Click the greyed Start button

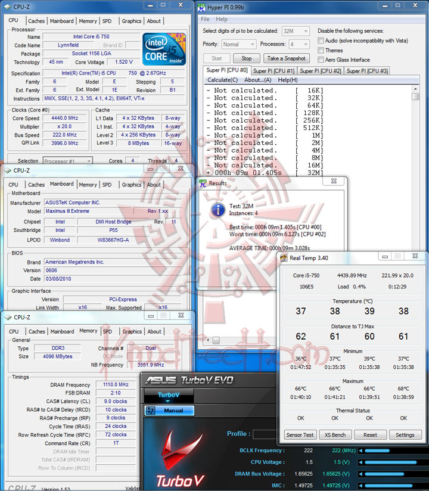click(x=217, y=58)
